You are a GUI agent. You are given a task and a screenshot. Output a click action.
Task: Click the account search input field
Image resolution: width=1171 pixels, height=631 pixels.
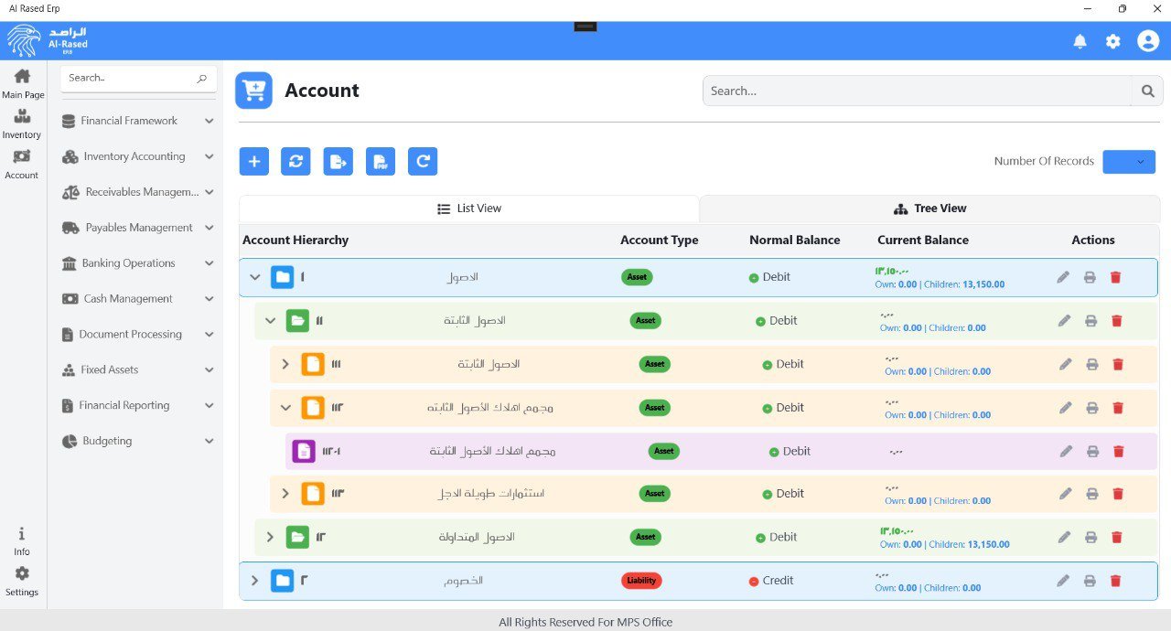915,91
